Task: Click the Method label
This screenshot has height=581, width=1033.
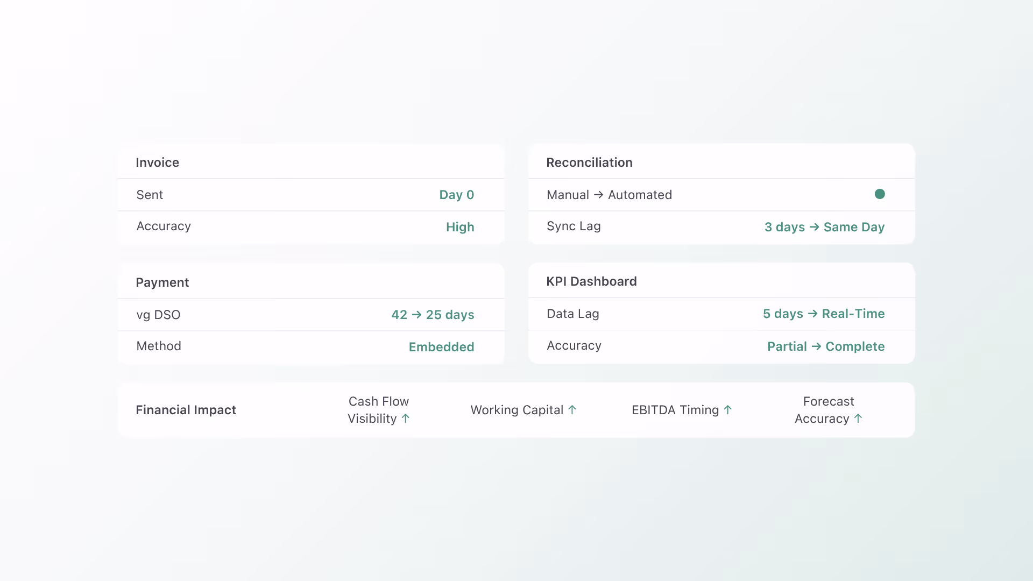Action: coord(159,346)
